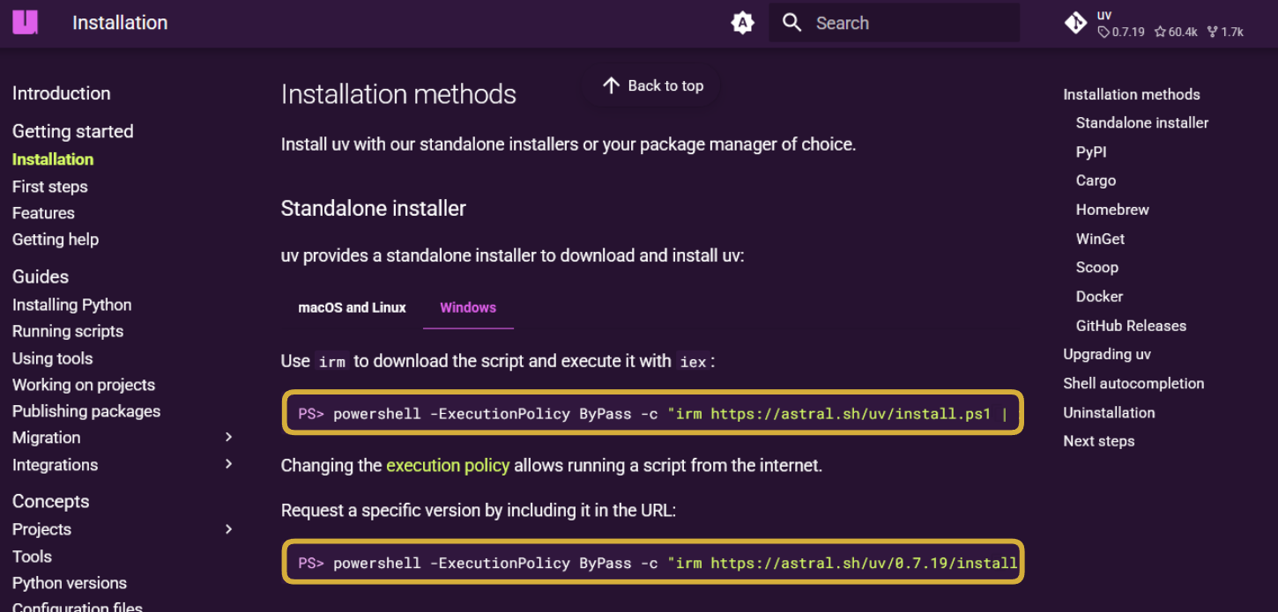The image size is (1278, 612).
Task: Jump to Cargo section
Action: tap(1096, 181)
